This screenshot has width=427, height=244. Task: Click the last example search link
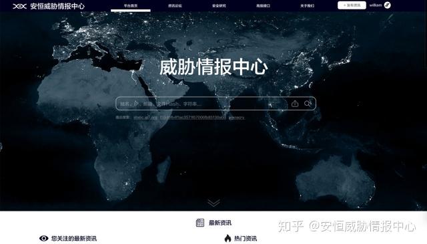coord(236,118)
